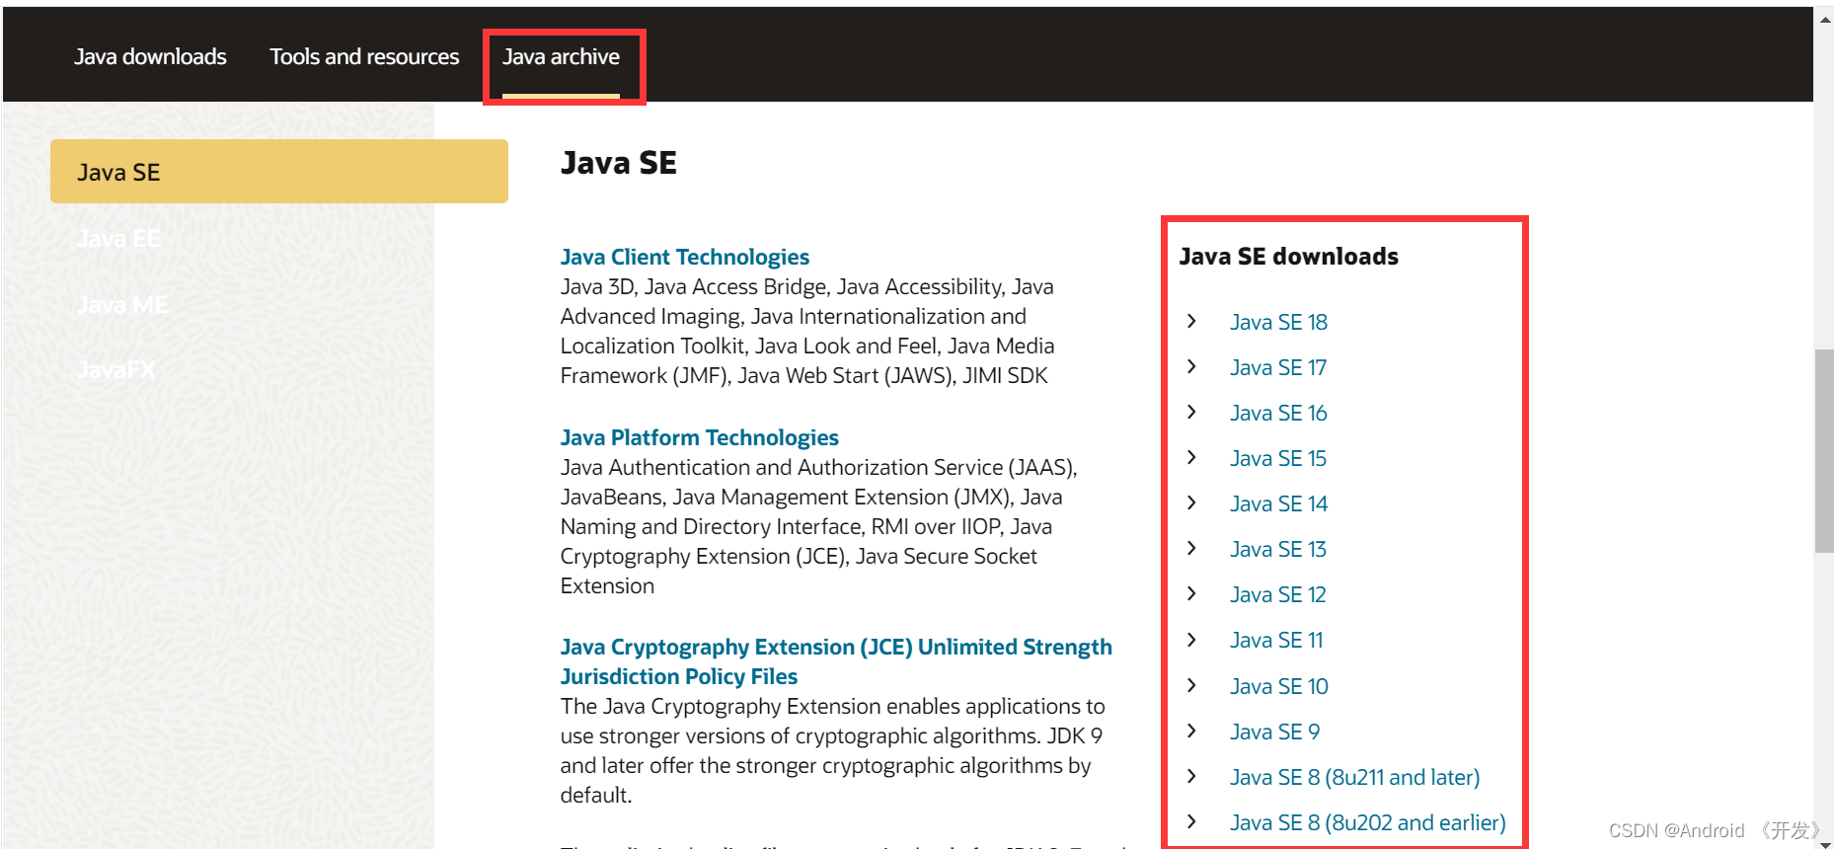Click the chevron beside Java SE 11
The image size is (1834, 849).
click(x=1191, y=640)
